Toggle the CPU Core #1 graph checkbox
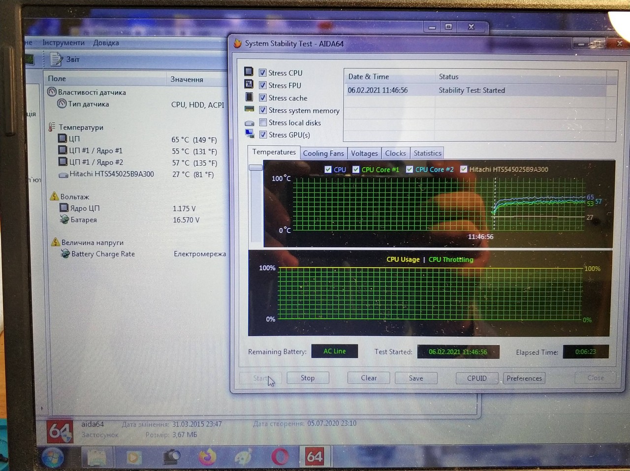The height and width of the screenshot is (471, 630). 356,169
